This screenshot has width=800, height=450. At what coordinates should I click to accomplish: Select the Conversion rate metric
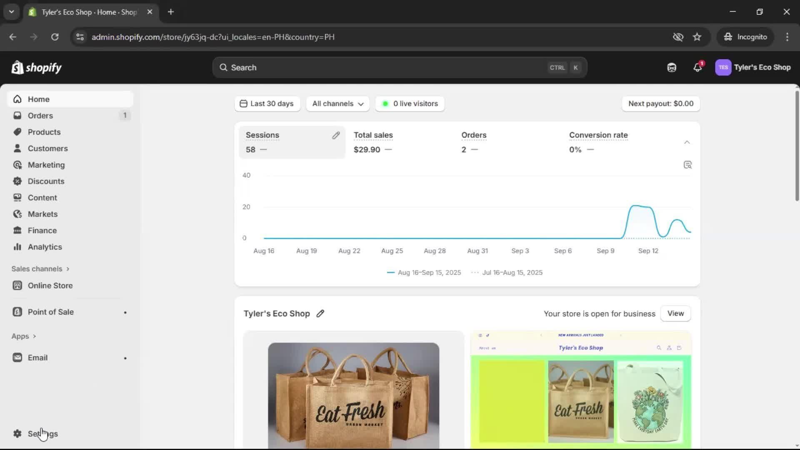click(x=598, y=142)
